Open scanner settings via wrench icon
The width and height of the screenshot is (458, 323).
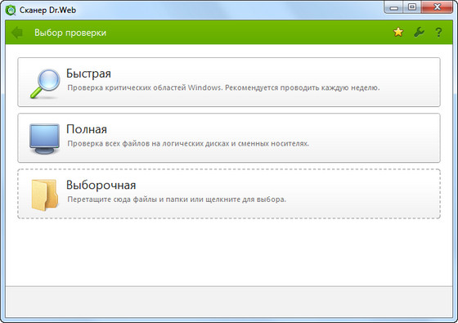419,32
